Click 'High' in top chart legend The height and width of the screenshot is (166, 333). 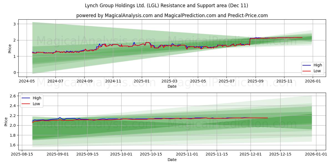318,65
